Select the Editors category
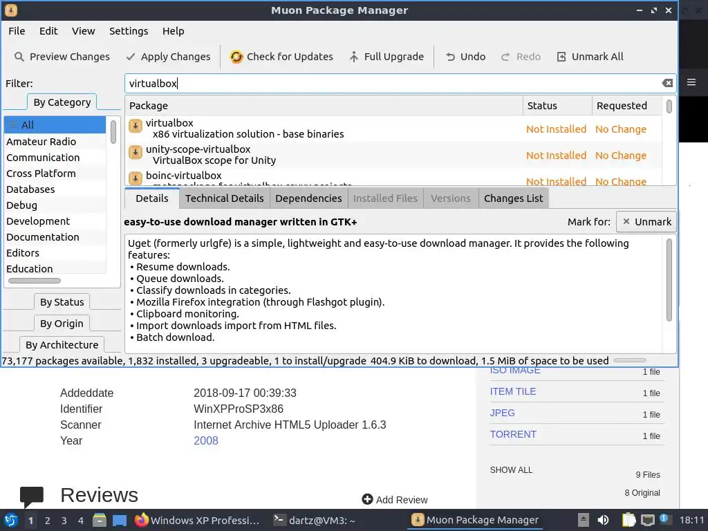708x531 pixels. tap(55, 253)
